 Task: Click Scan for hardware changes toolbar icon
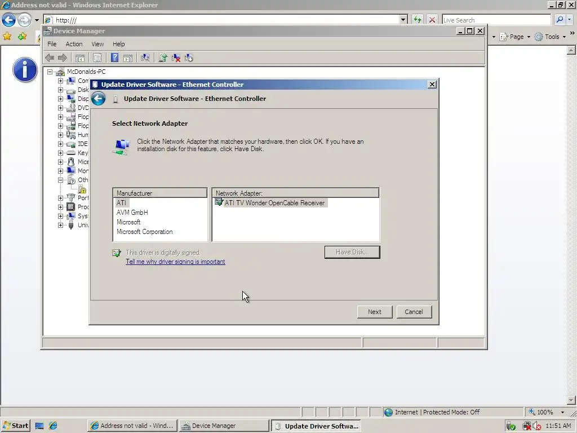pos(145,58)
